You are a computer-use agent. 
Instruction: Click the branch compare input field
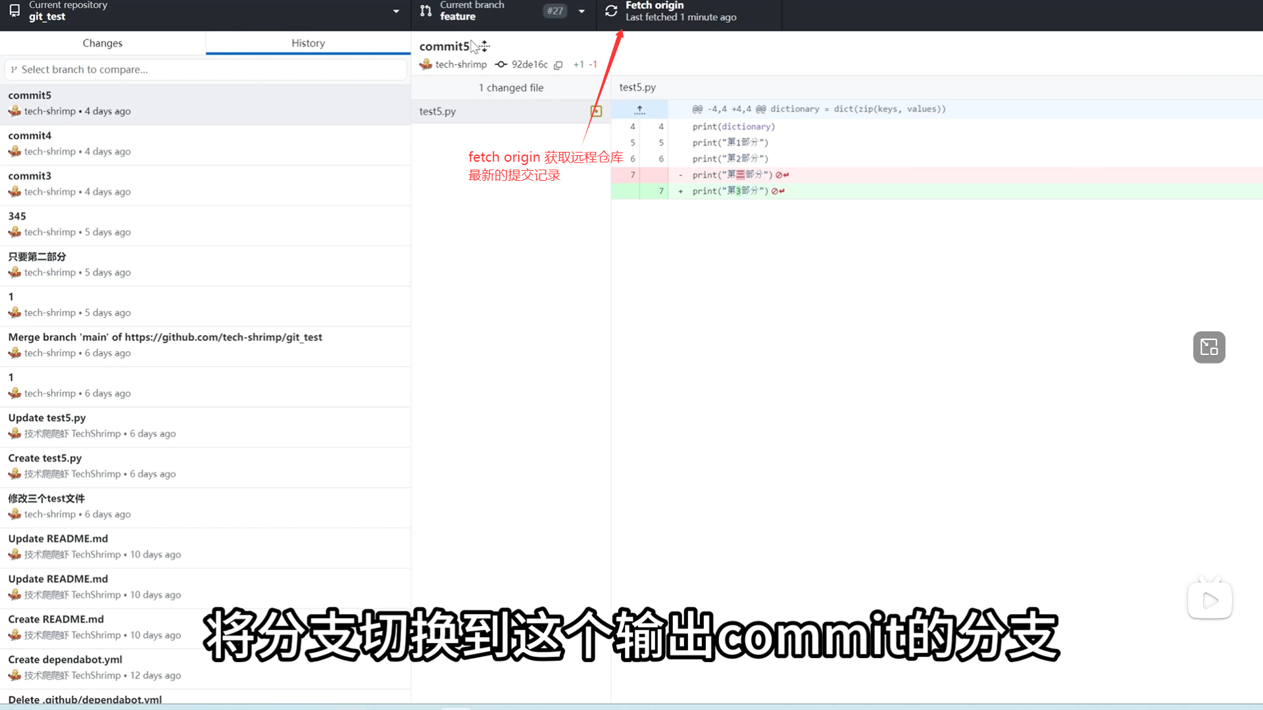tap(205, 69)
